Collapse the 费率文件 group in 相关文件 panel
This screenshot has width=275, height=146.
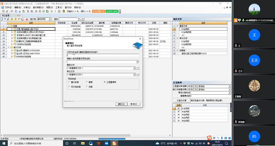tap(178, 26)
